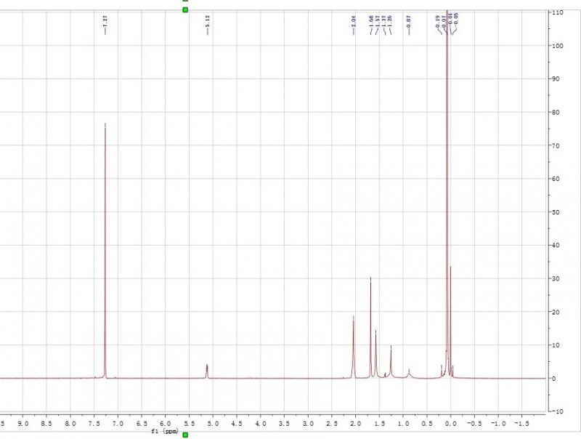Viewport: 581px width, 439px height.
Task: Select the 0.05 peak label
Action: (x=456, y=18)
